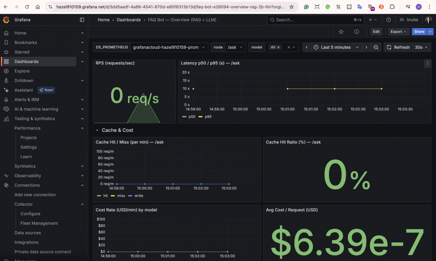Expand the Alerts & IRM section chevron
This screenshot has width=436, height=261.
tap(82, 100)
